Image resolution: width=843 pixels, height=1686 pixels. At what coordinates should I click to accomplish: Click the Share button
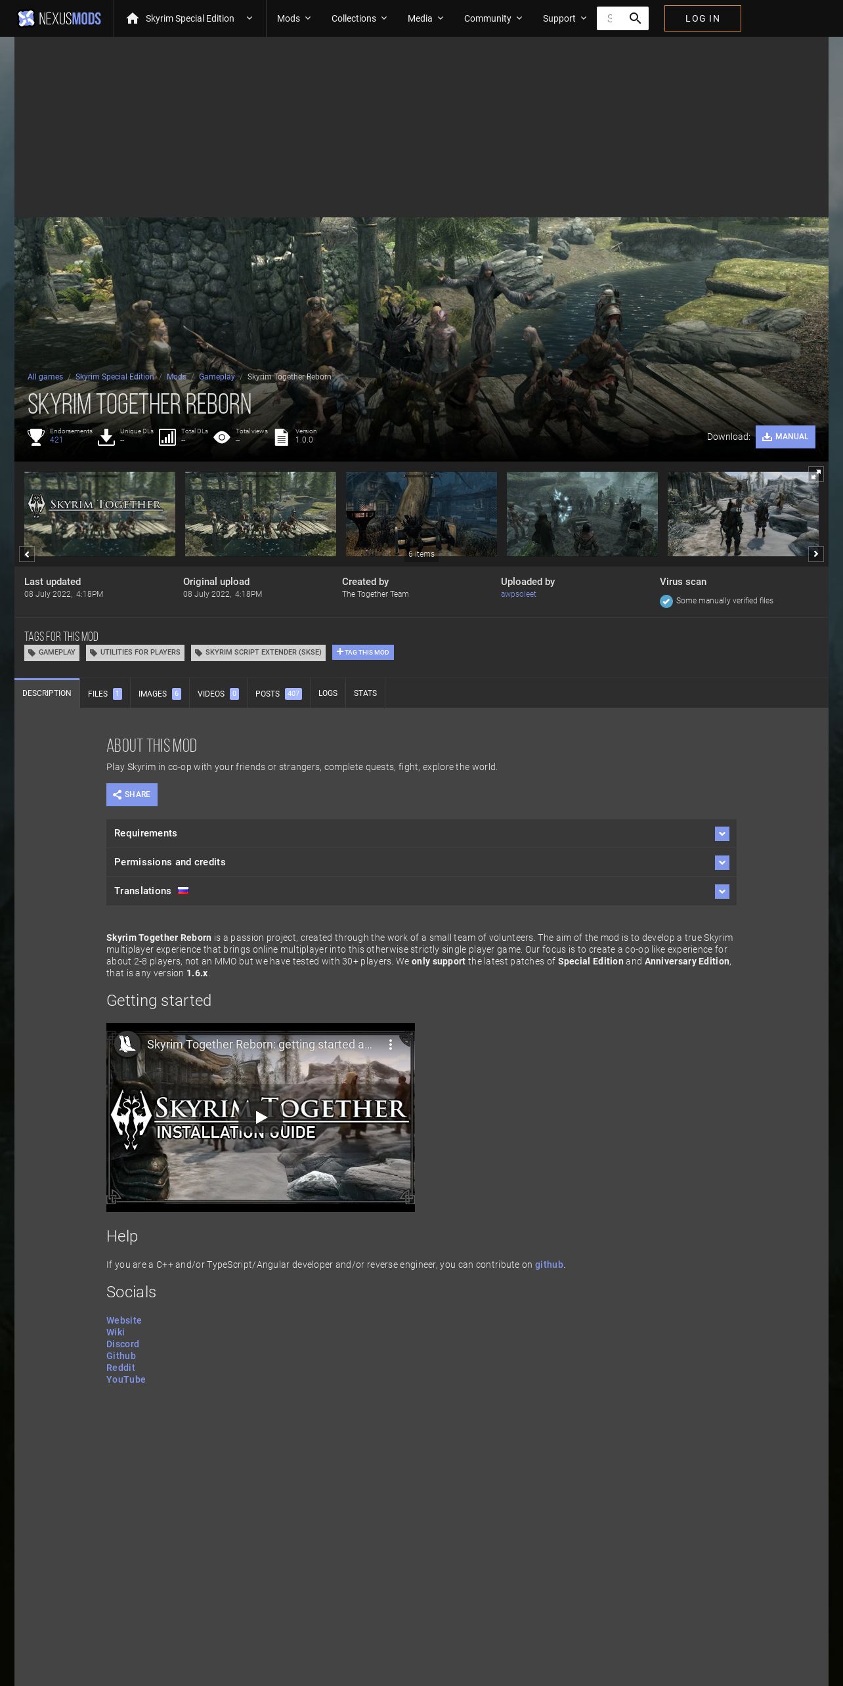click(132, 794)
